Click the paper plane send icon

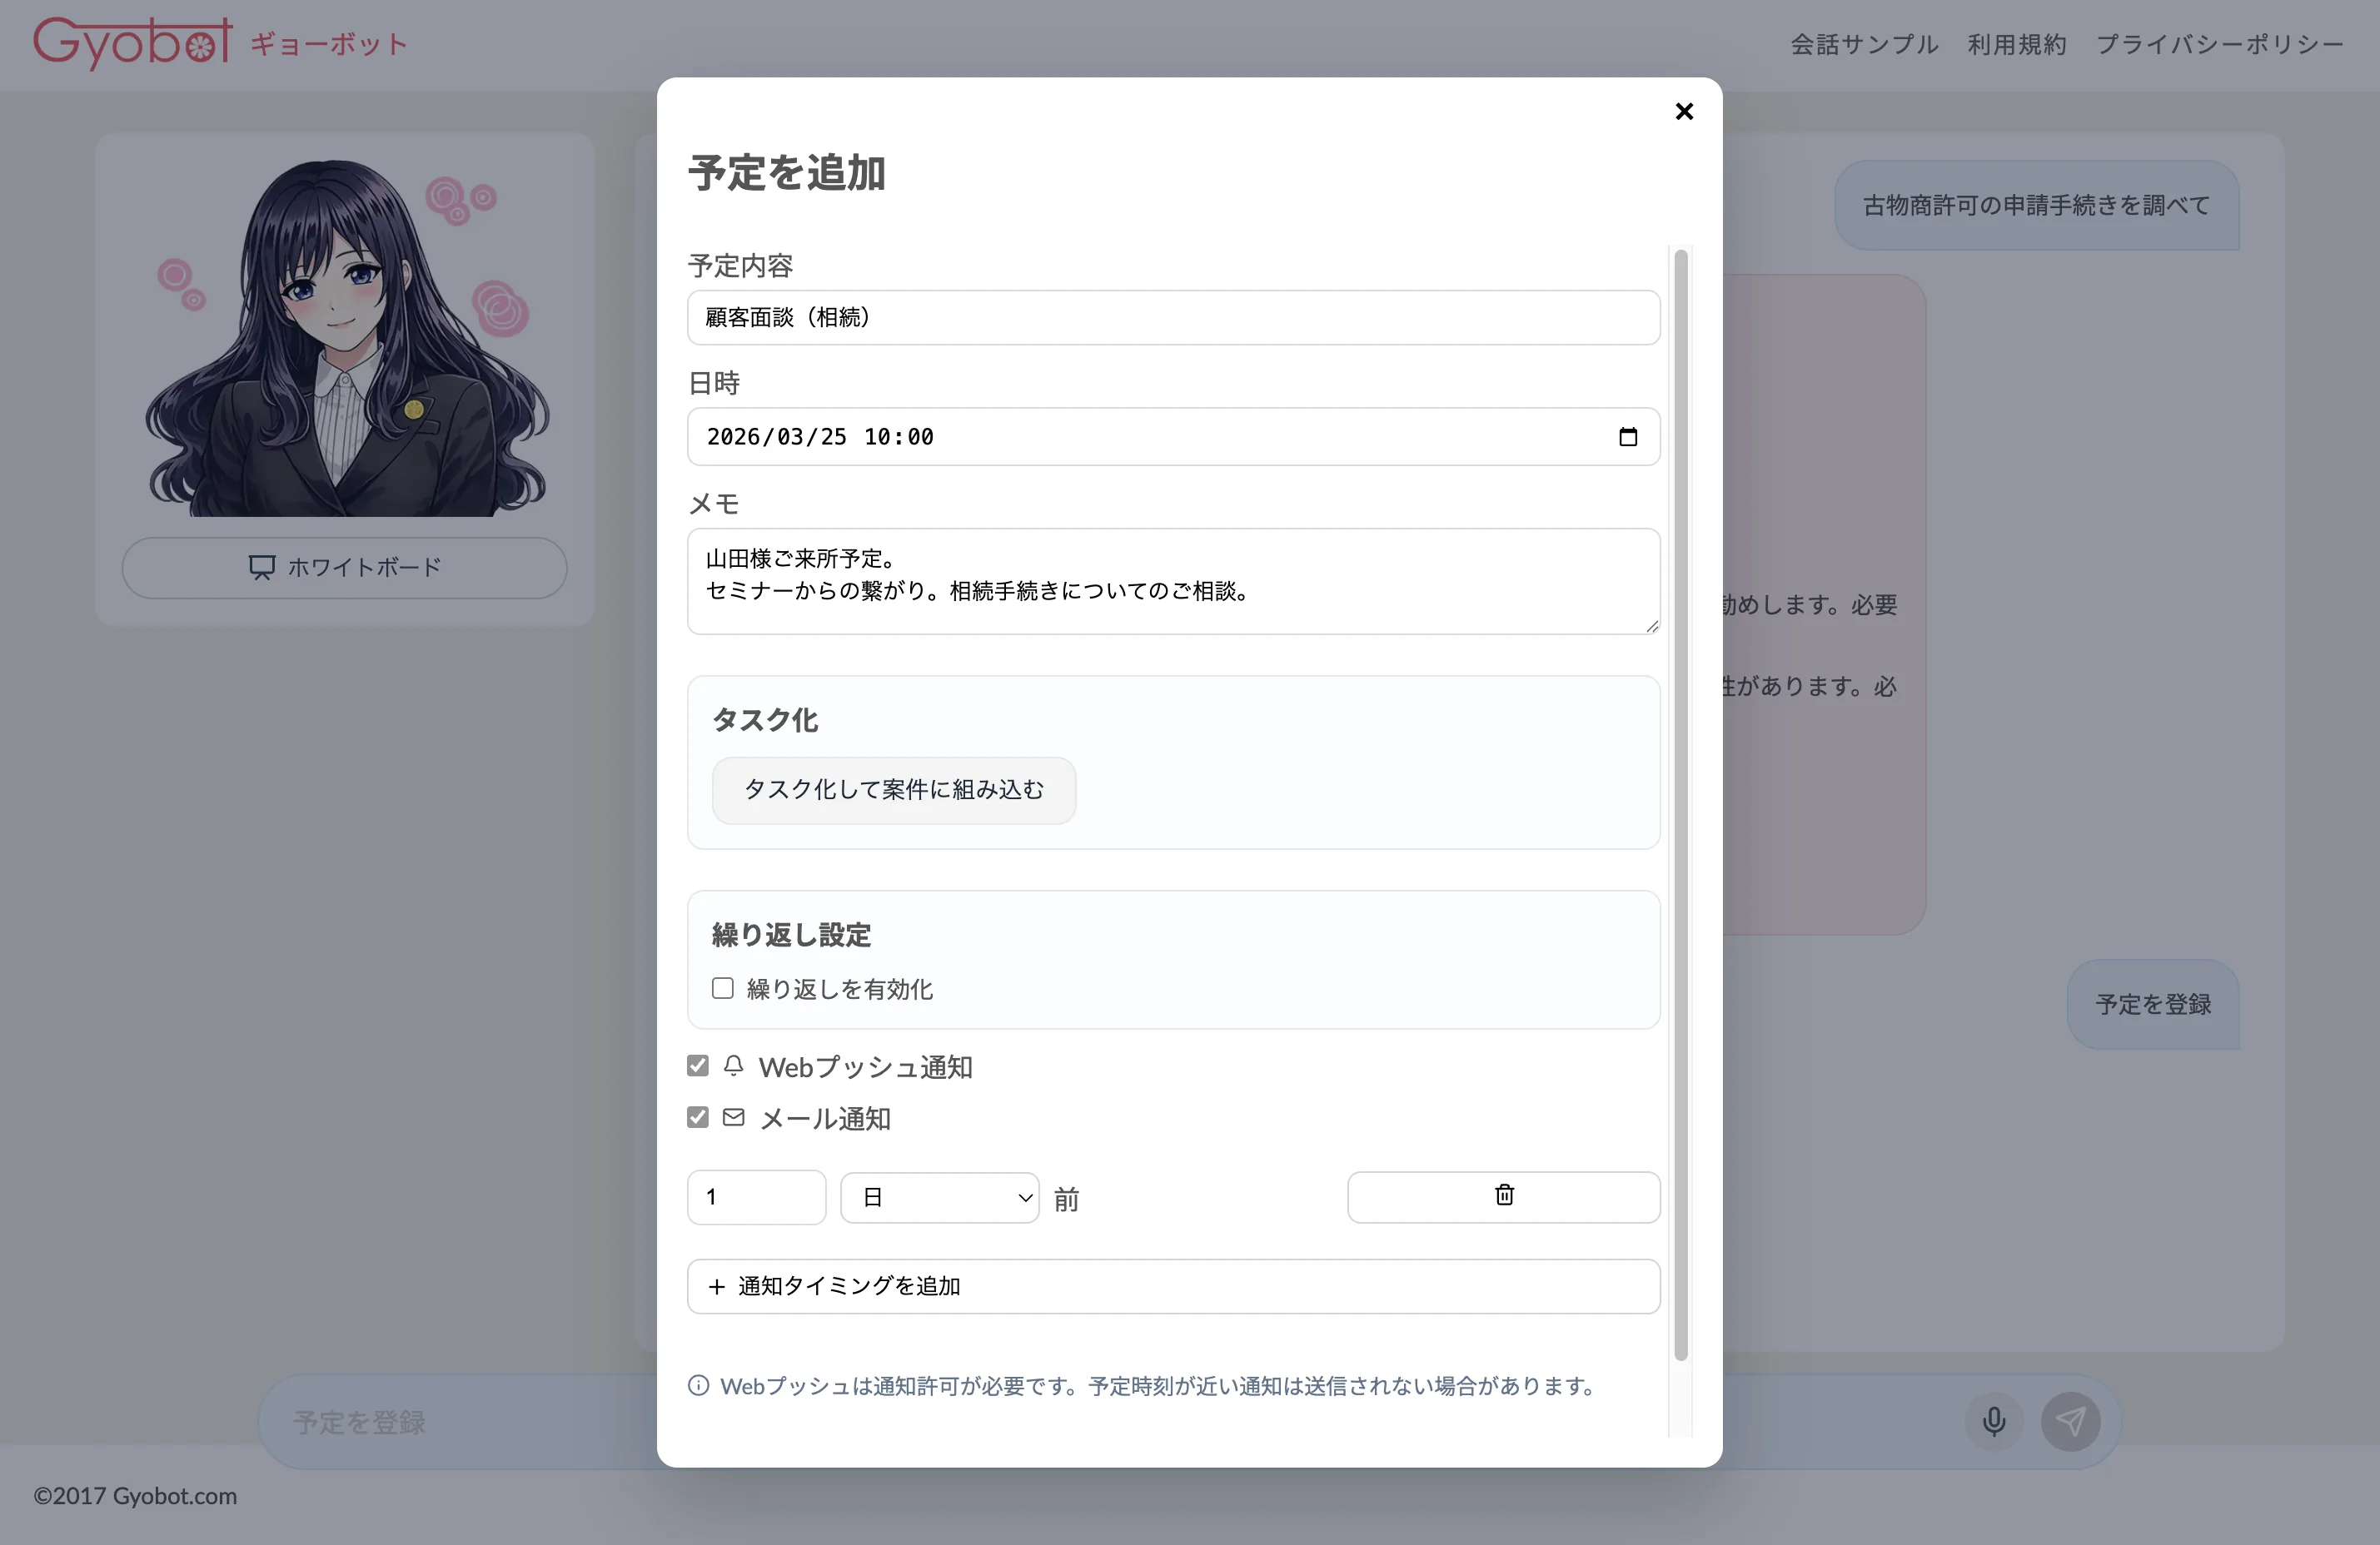(2070, 1421)
